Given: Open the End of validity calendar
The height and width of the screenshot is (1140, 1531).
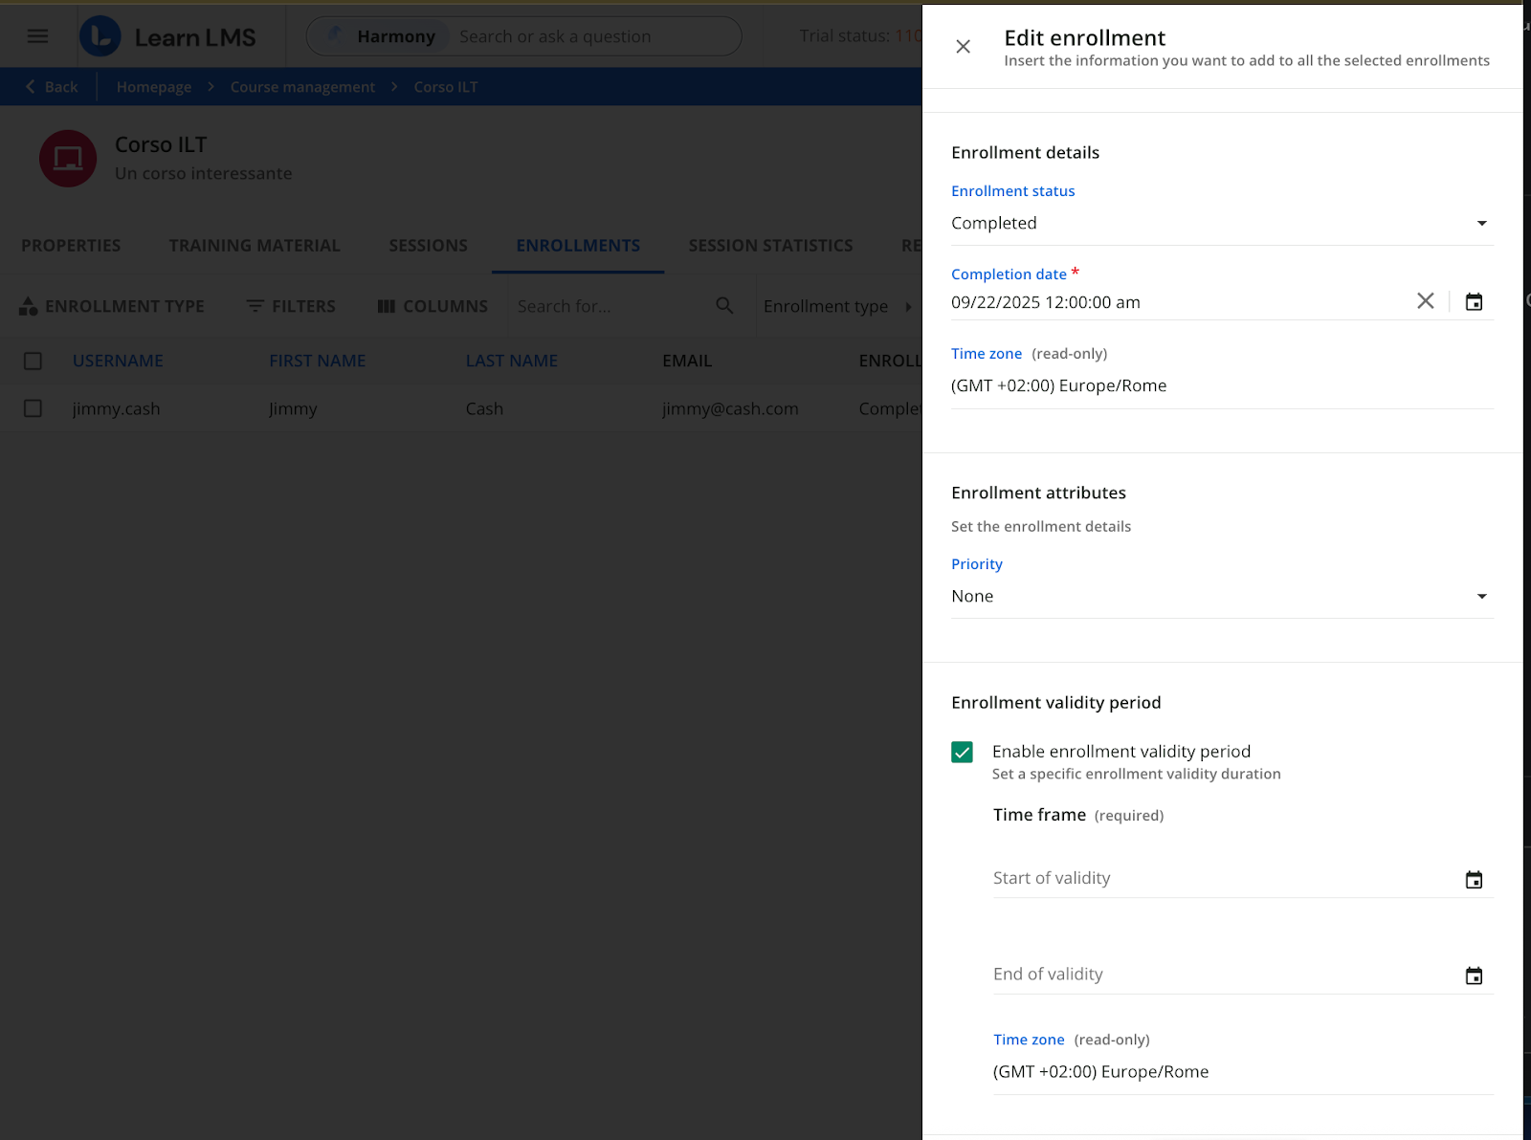Looking at the screenshot, I should point(1474,976).
